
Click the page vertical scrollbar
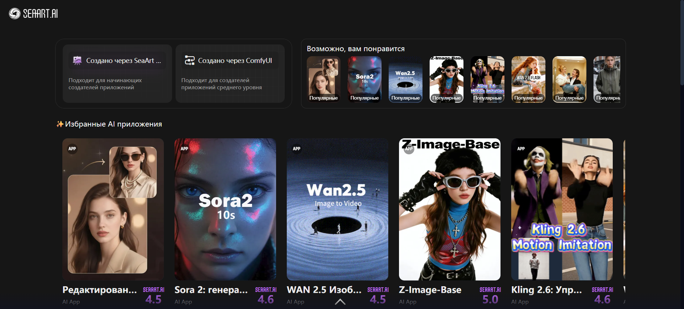tap(682, 43)
